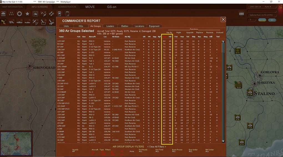Click the reinforcements arrows icon in toolbar

point(11,14)
